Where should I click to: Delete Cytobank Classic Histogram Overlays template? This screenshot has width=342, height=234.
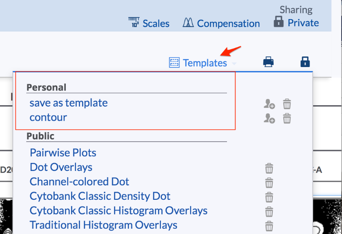[x=269, y=212]
